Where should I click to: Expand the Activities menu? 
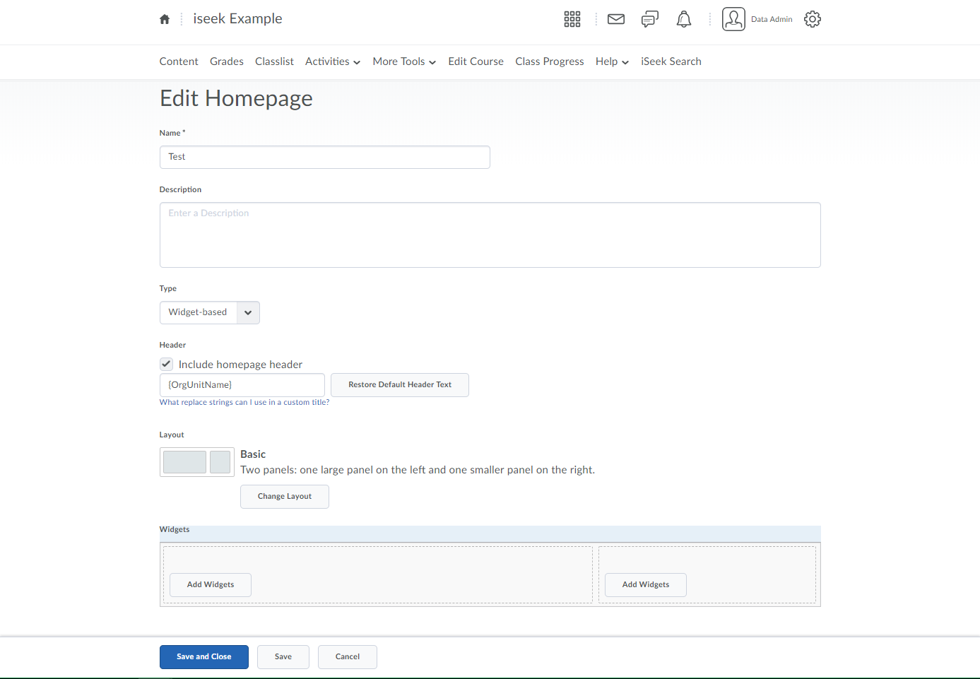point(332,61)
